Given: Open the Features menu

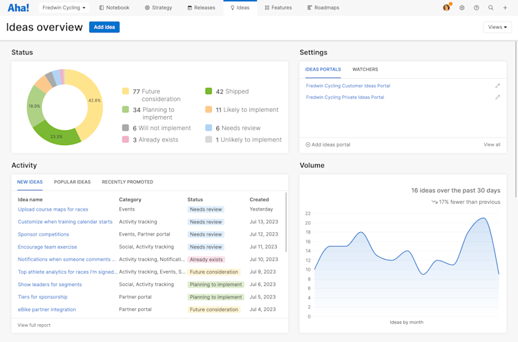Looking at the screenshot, I should [278, 8].
